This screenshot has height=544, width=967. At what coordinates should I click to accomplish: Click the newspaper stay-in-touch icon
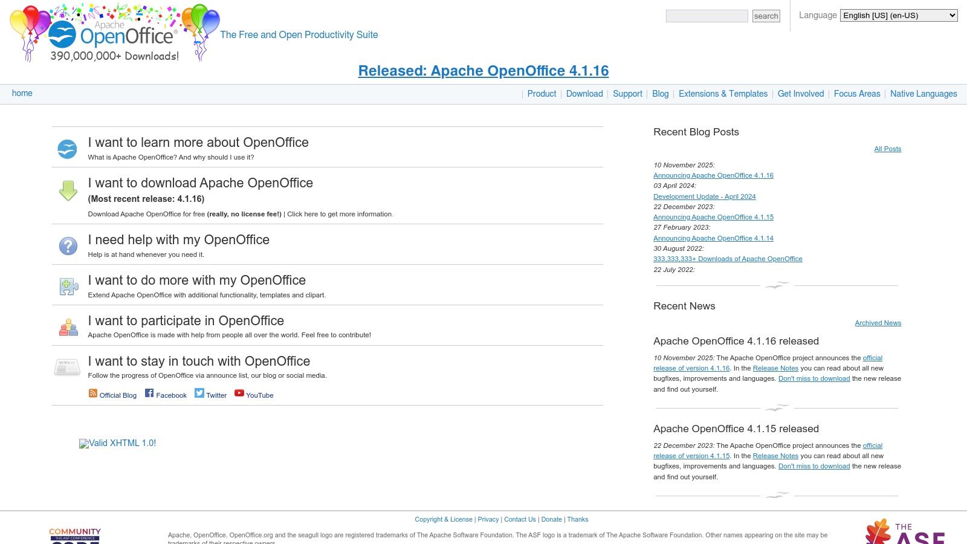pyautogui.click(x=66, y=367)
